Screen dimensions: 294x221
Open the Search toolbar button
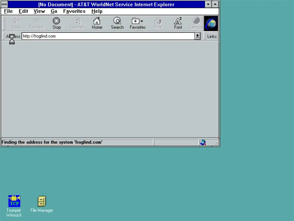(x=117, y=23)
